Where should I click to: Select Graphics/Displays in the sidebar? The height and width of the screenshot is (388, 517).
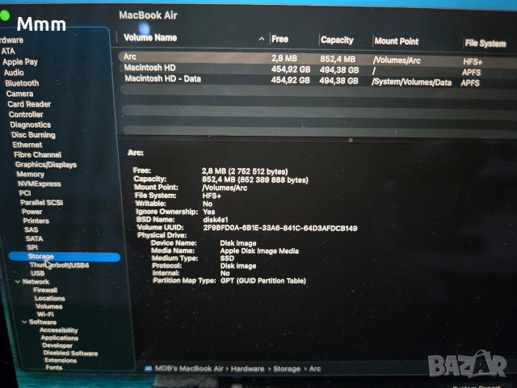46,165
